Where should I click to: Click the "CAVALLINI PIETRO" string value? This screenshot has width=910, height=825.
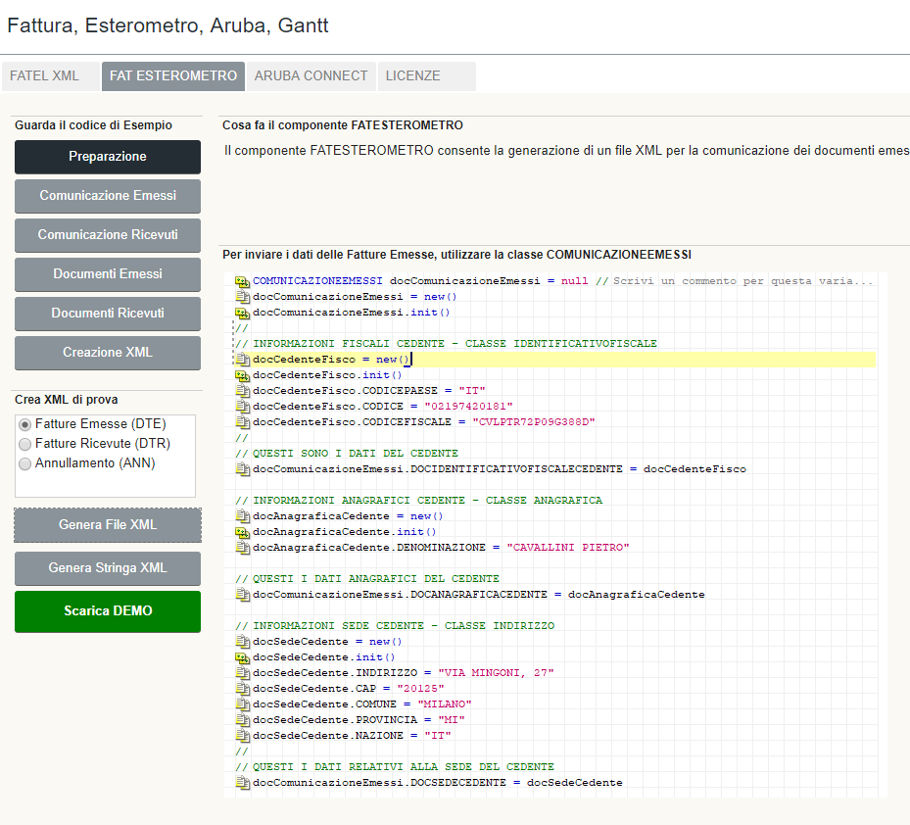(568, 548)
